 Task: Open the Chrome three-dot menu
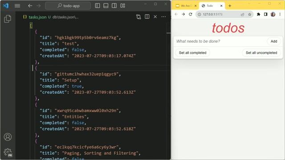click(x=280, y=14)
